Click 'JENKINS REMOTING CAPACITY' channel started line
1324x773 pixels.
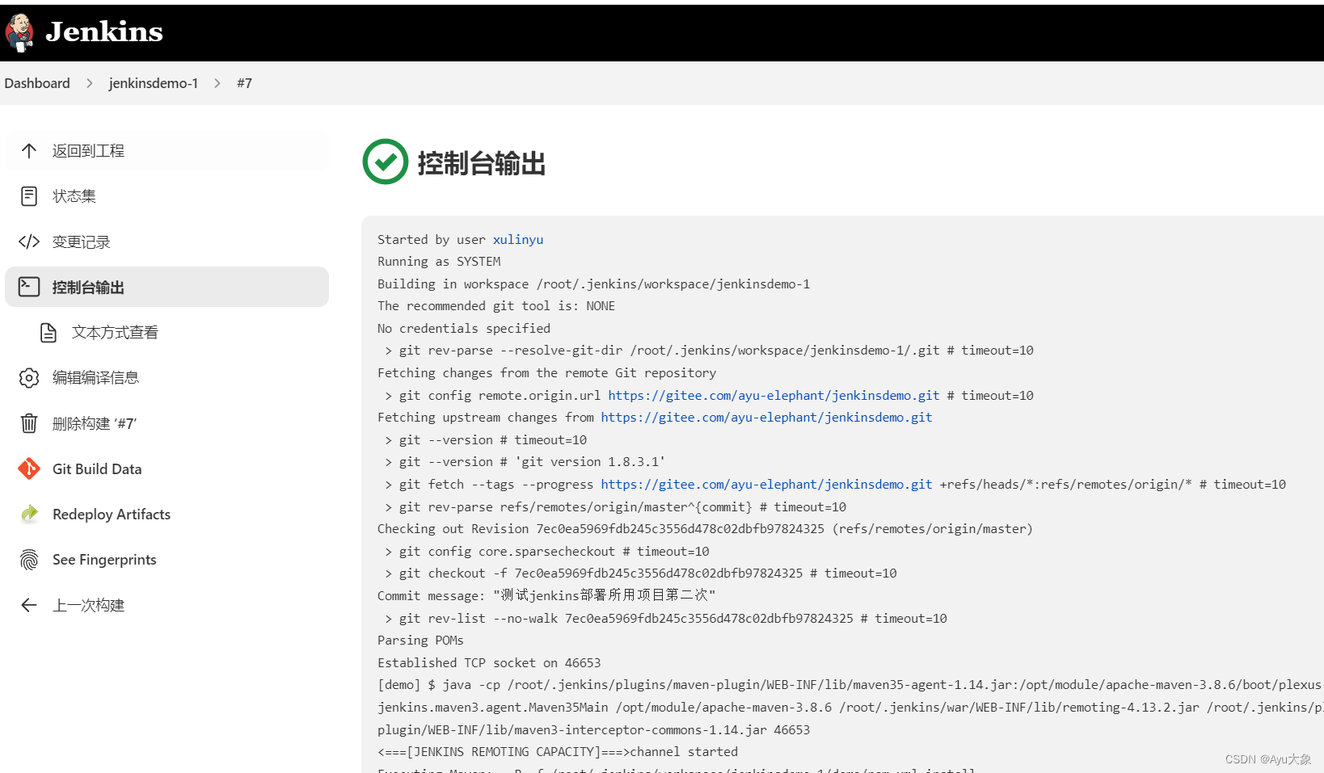point(558,752)
